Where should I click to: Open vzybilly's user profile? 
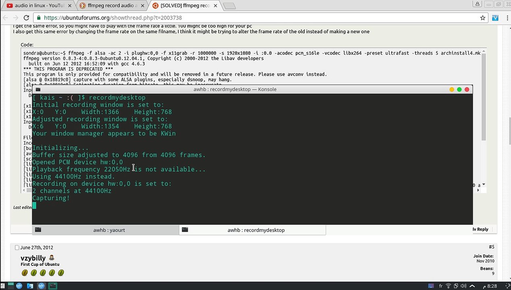(x=33, y=258)
